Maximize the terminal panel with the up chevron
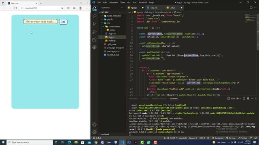The height and width of the screenshot is (145, 259). [253, 98]
